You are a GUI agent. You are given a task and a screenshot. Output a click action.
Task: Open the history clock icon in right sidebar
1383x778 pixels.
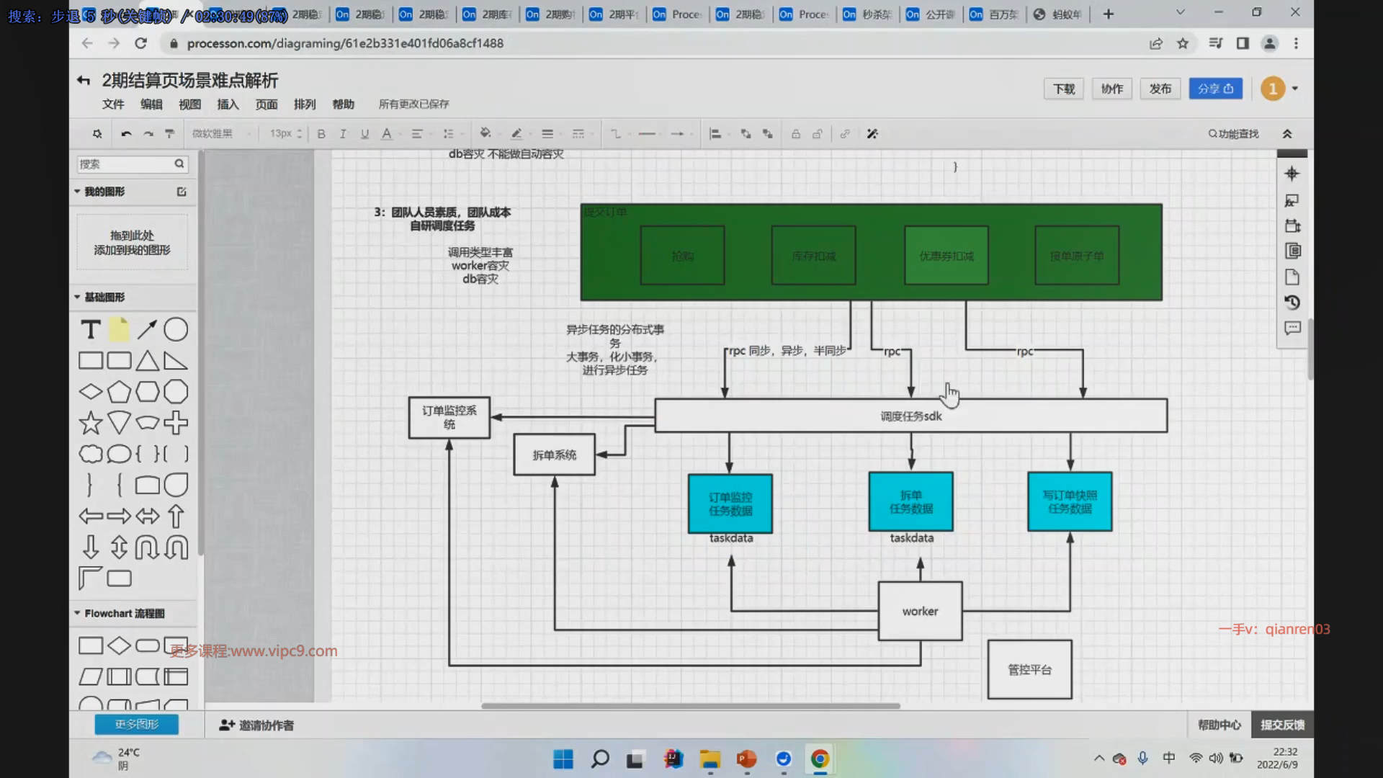click(1292, 303)
